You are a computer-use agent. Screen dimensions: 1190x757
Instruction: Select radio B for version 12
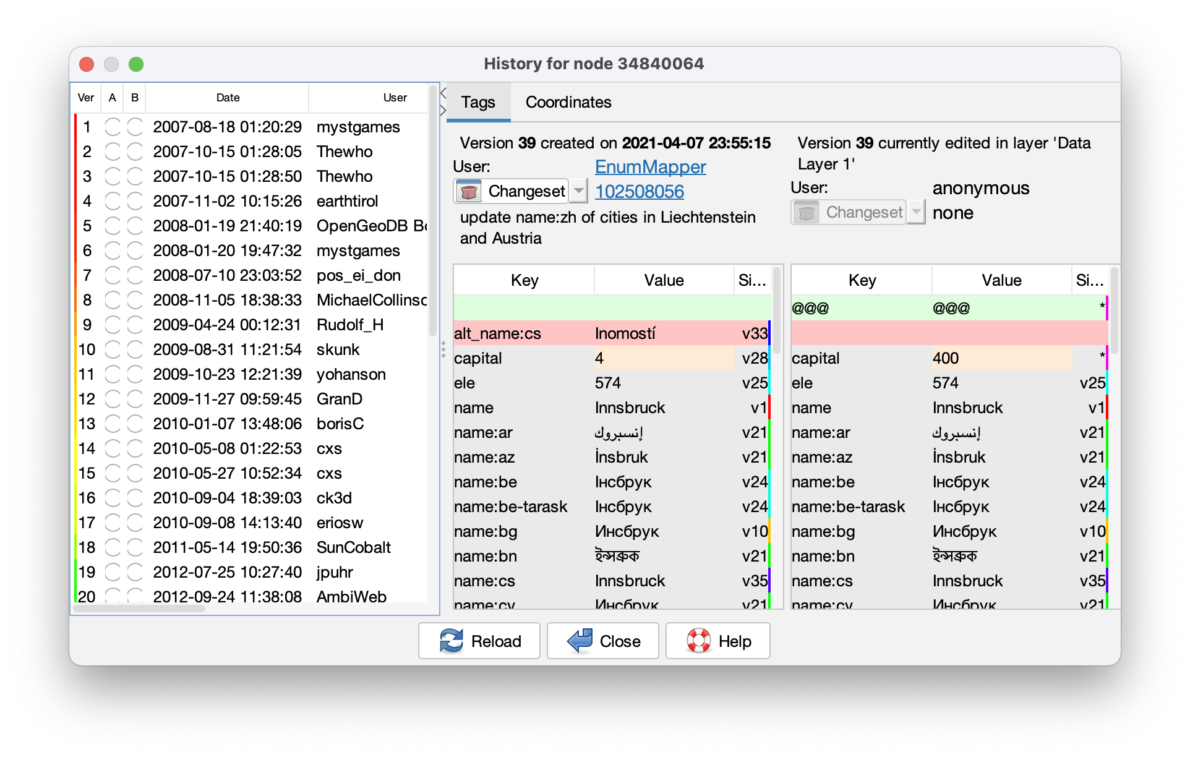coord(135,399)
